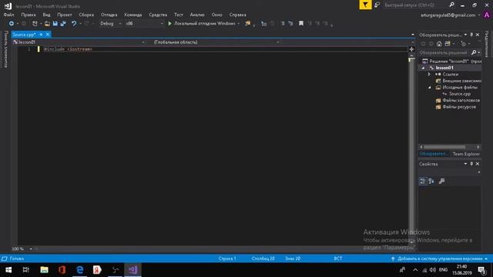Click the uncomment selected lines icon
Image resolution: width=493 pixels, height=277 pixels.
(290, 24)
